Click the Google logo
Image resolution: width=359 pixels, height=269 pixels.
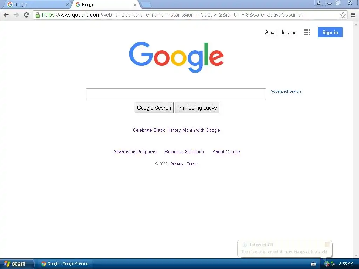[176, 57]
